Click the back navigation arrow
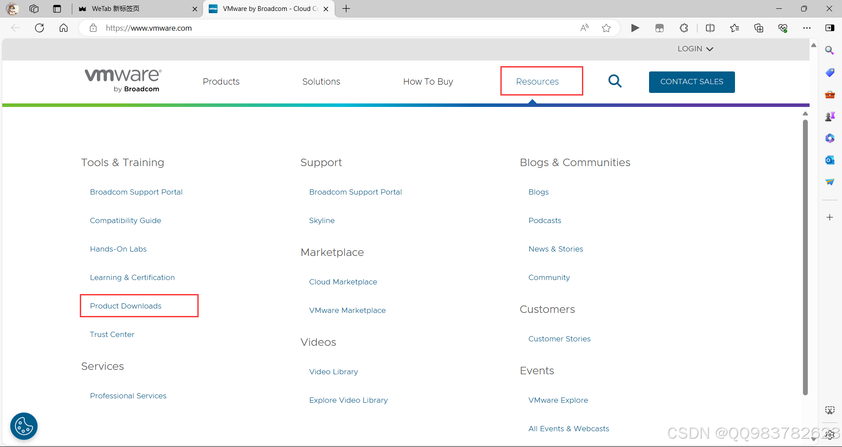The width and height of the screenshot is (842, 447). 15,28
